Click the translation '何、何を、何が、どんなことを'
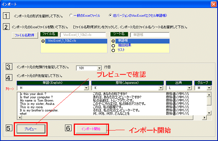The image size is (218, 141). pyautogui.click(x=111, y=114)
